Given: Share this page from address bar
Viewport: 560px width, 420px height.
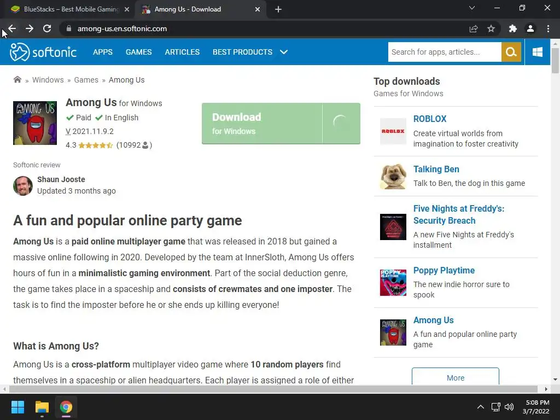Looking at the screenshot, I should 474,28.
